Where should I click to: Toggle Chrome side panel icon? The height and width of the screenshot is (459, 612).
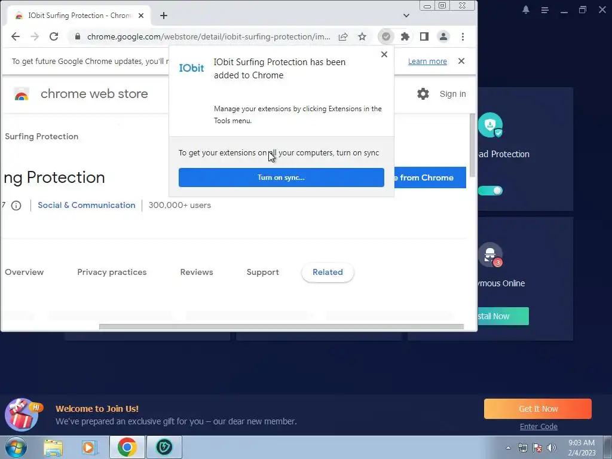tap(424, 36)
